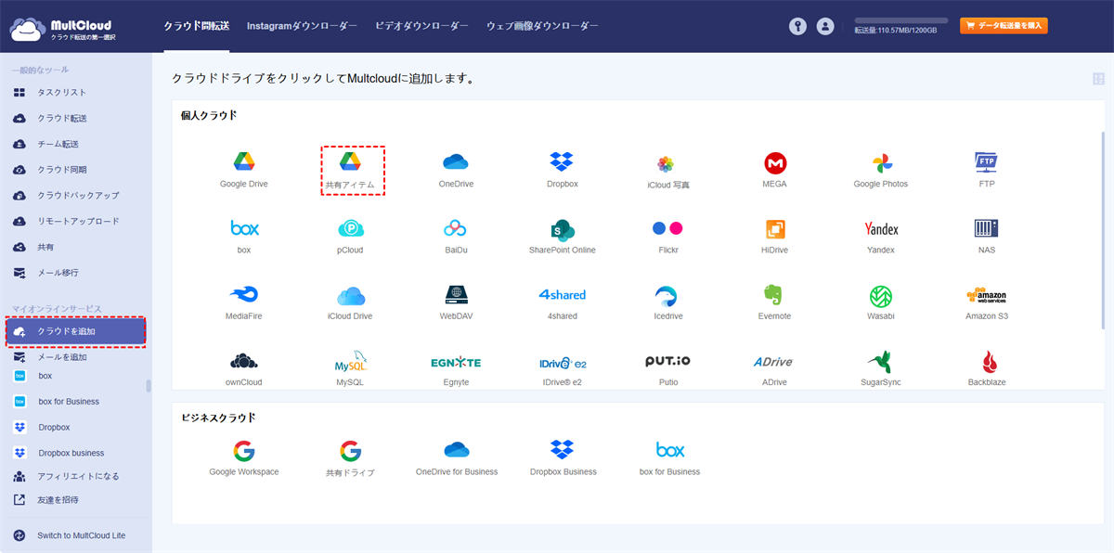The width and height of the screenshot is (1114, 553).
Task: Add the box personal cloud
Action: tap(243, 228)
